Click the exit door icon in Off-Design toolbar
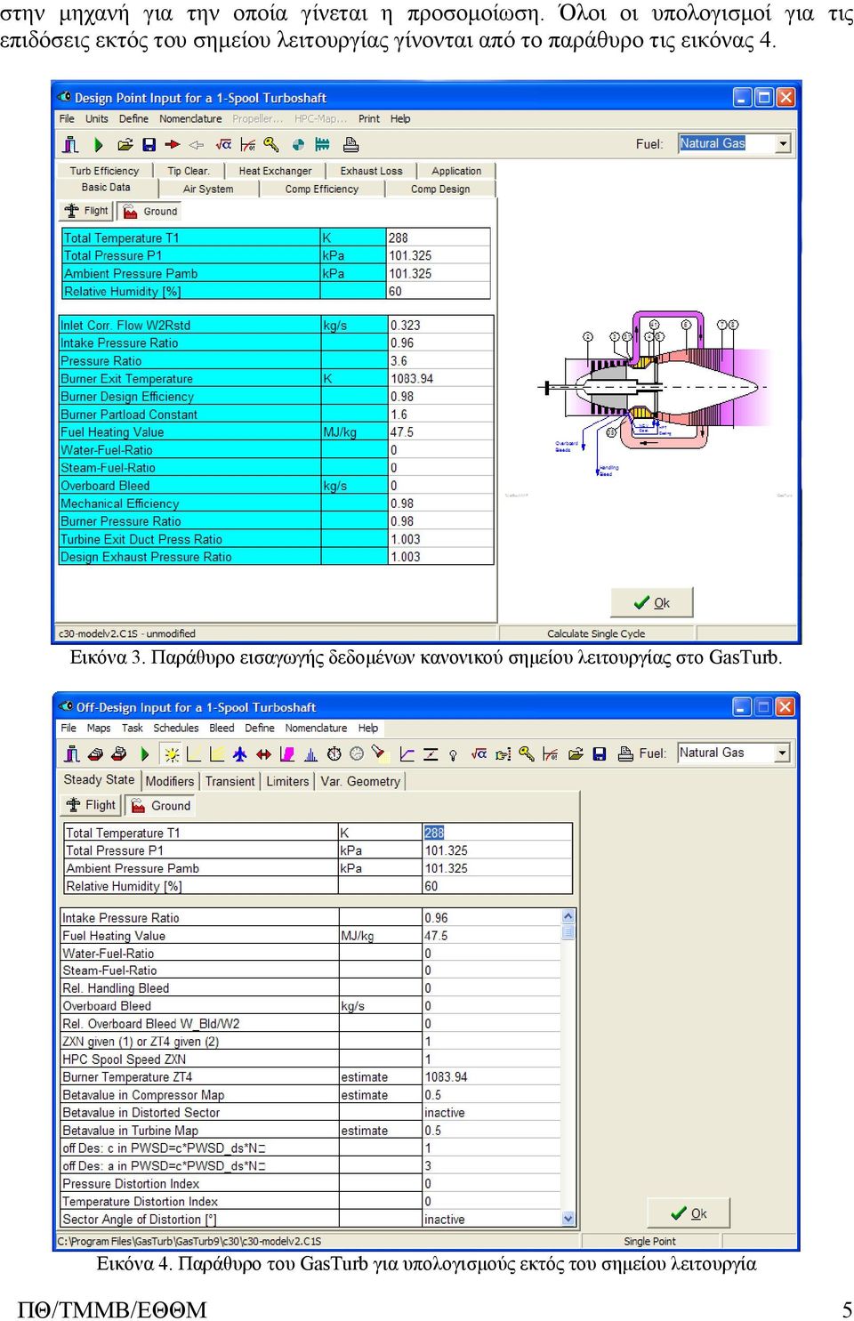The height and width of the screenshot is (1321, 854). pyautogui.click(x=72, y=753)
